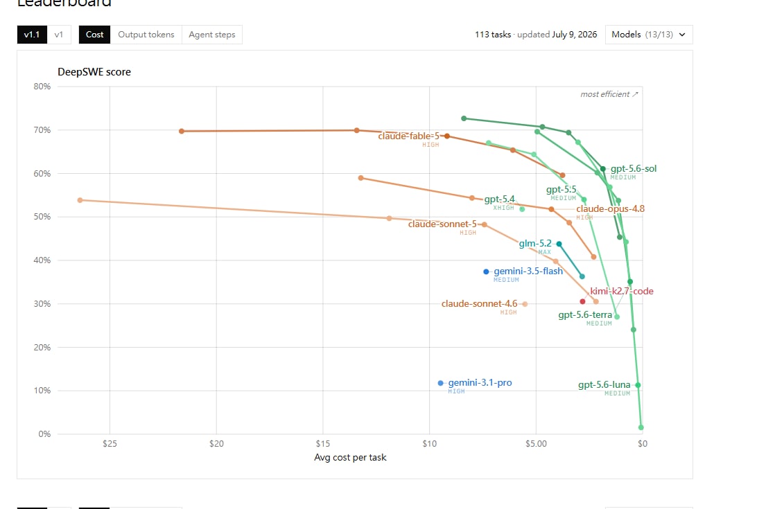This screenshot has height=509, width=757.
Task: Click the $25 axis tick label
Action: pyautogui.click(x=110, y=443)
